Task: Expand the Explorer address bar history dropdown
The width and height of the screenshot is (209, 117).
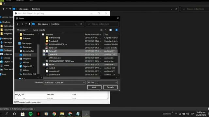Action: point(171,9)
